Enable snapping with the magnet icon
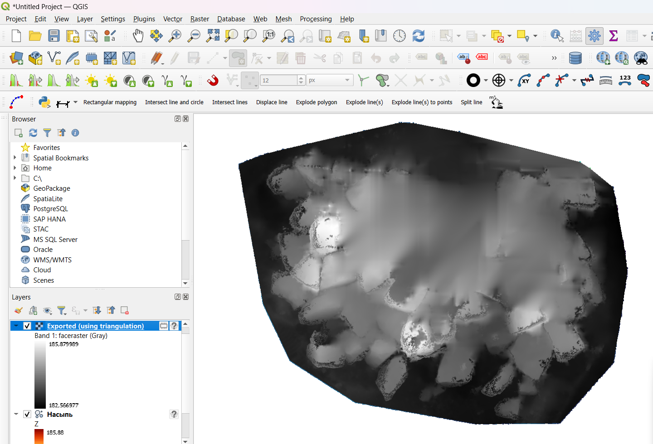 pos(212,81)
